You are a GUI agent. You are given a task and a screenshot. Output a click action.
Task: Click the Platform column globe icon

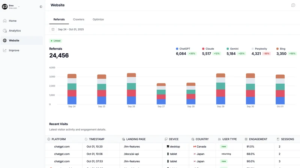point(49,139)
